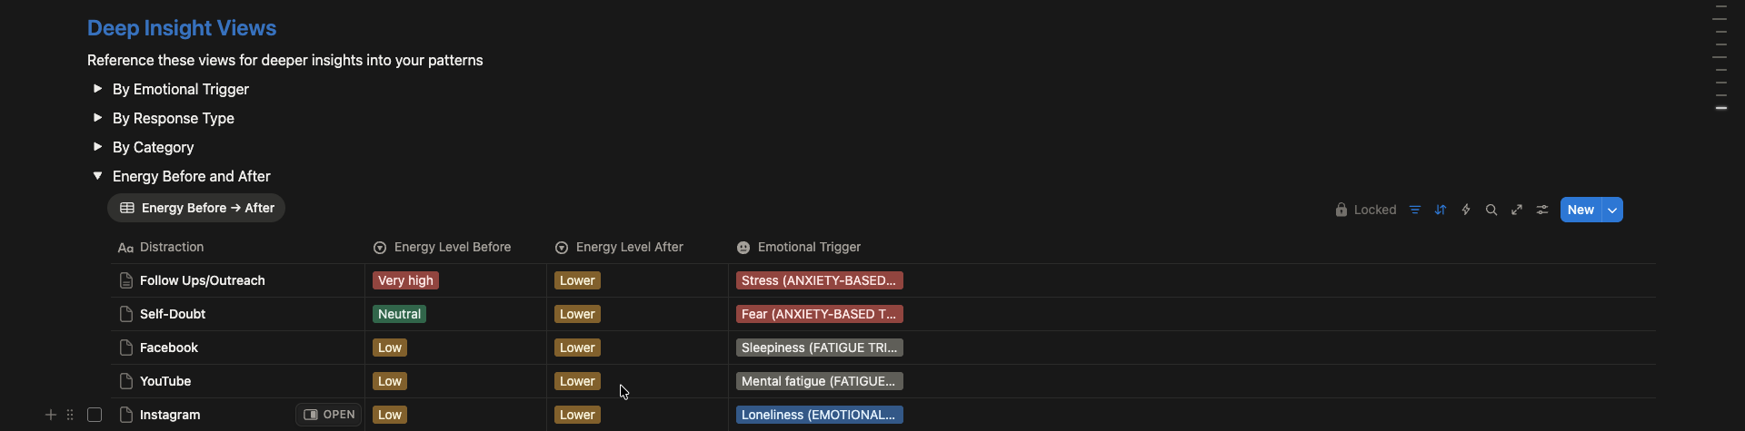This screenshot has height=431, width=1745.
Task: Expand the By Category toggle
Action: coord(97,147)
